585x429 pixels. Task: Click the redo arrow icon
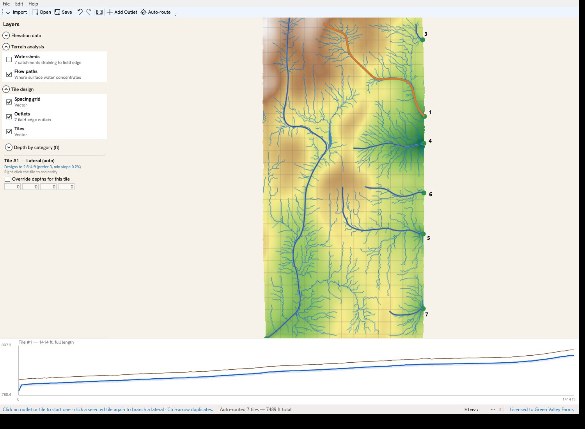(x=89, y=12)
